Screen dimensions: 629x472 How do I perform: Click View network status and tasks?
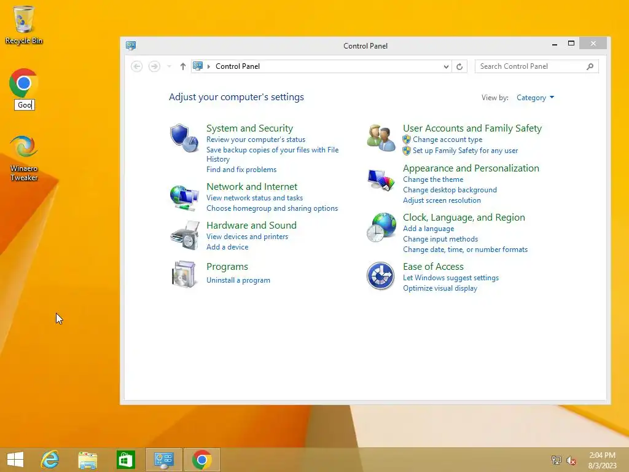point(254,198)
